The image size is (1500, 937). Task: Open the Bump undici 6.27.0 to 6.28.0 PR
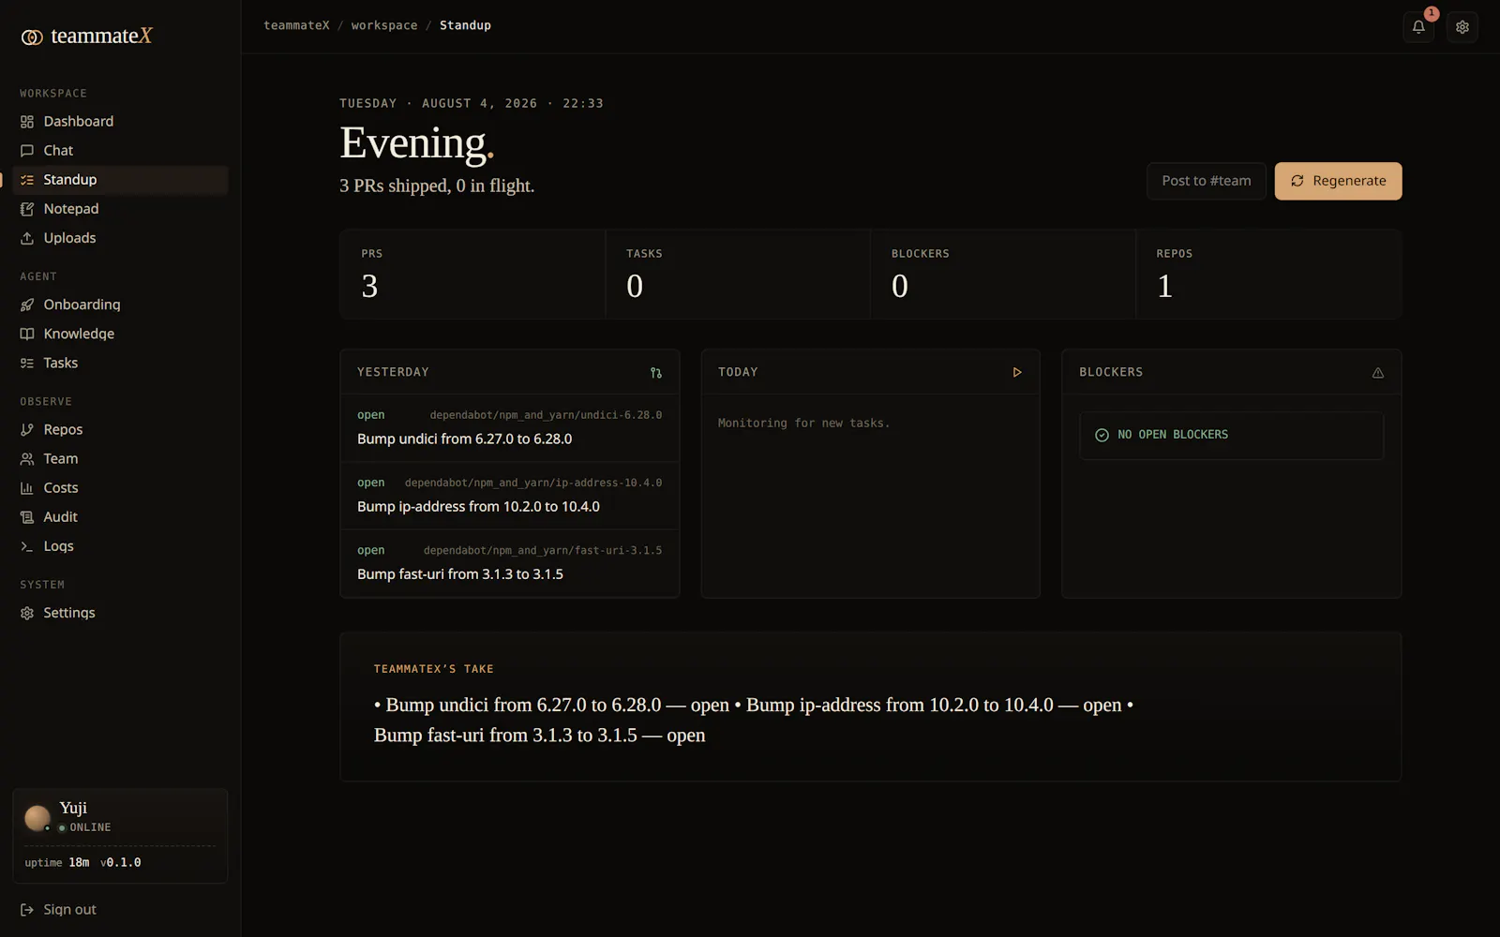pos(510,427)
